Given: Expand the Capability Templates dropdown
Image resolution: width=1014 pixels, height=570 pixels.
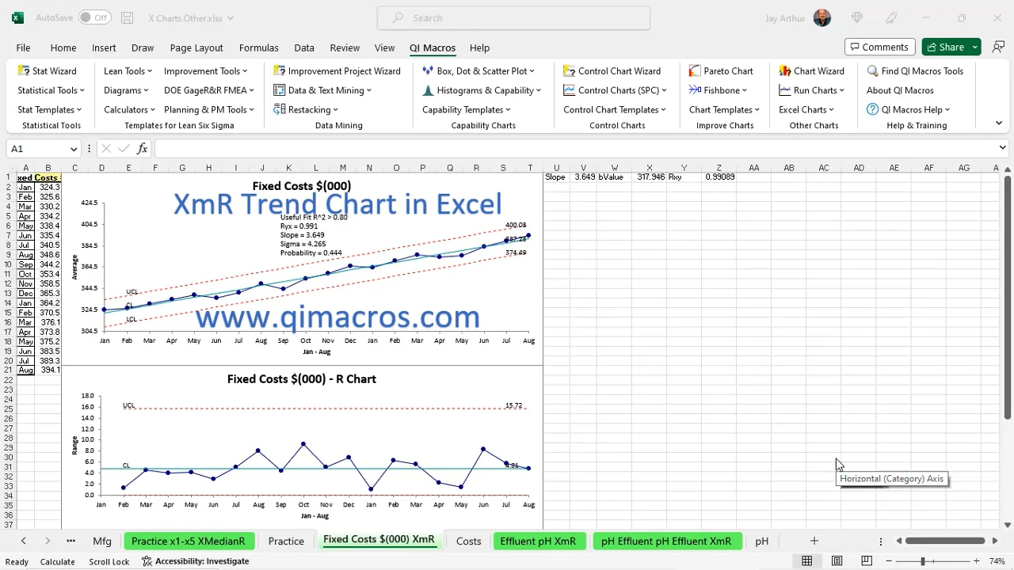Looking at the screenshot, I should pyautogui.click(x=467, y=110).
